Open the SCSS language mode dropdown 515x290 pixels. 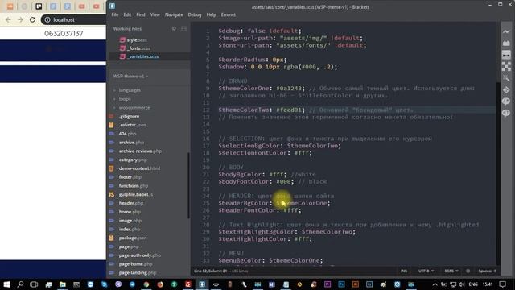(x=451, y=271)
